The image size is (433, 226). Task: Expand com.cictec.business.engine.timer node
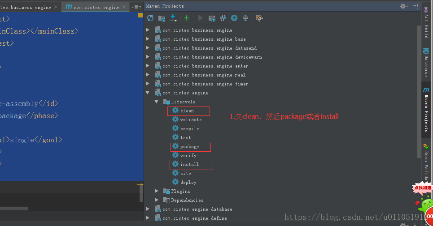[x=148, y=83]
